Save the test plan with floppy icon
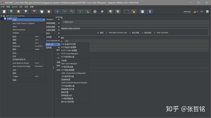The height and width of the screenshot is (118, 211). click(x=26, y=12)
